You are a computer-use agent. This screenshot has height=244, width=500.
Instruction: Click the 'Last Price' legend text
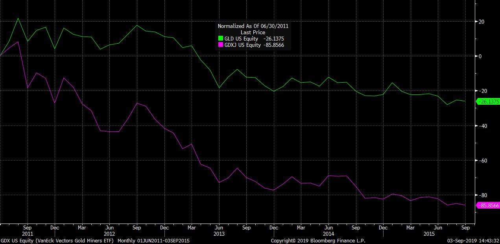tap(253, 32)
